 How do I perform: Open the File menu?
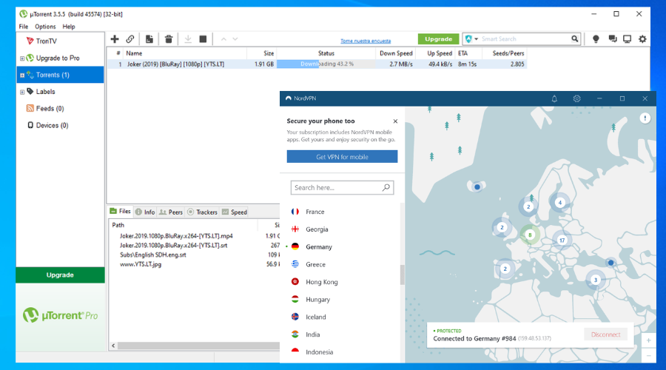[24, 27]
